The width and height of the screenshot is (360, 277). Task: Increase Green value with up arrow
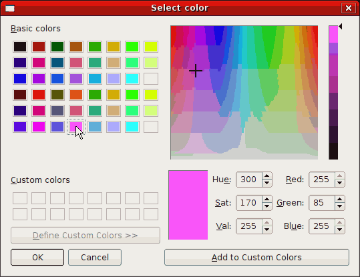click(339, 200)
